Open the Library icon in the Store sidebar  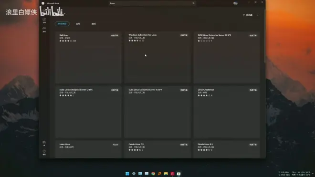tap(44, 143)
